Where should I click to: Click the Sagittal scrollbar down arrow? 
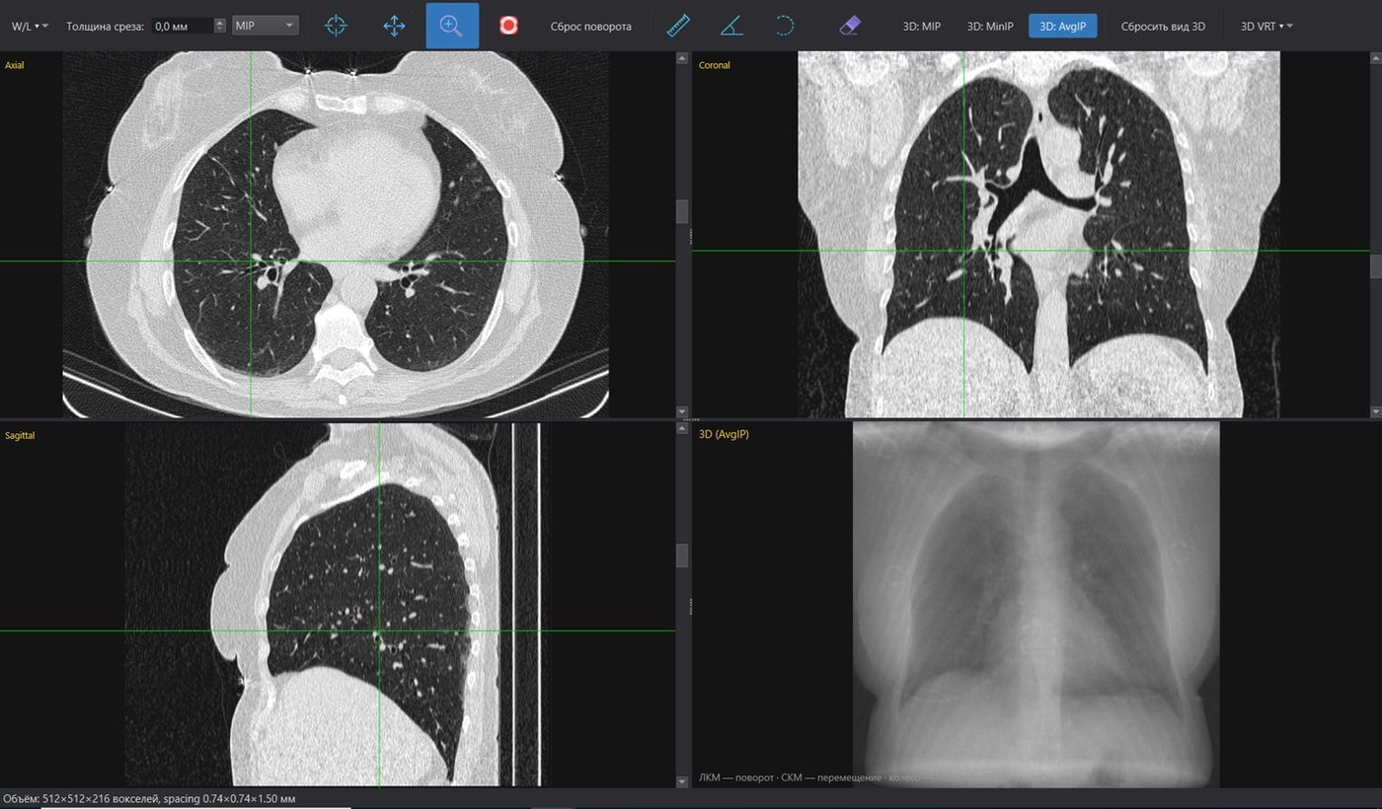click(x=681, y=781)
